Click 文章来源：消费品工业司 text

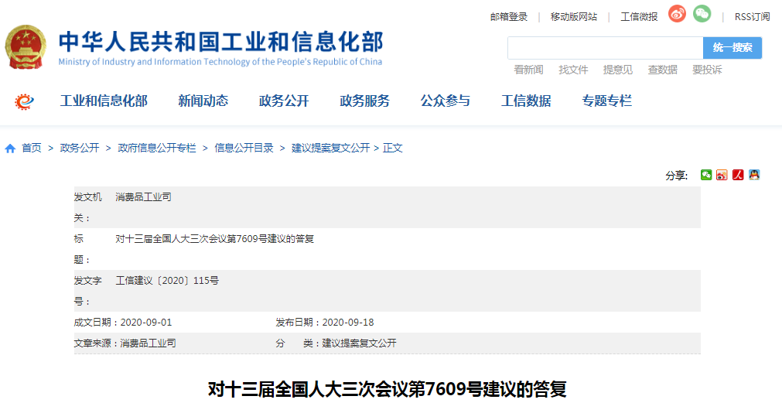coord(125,343)
